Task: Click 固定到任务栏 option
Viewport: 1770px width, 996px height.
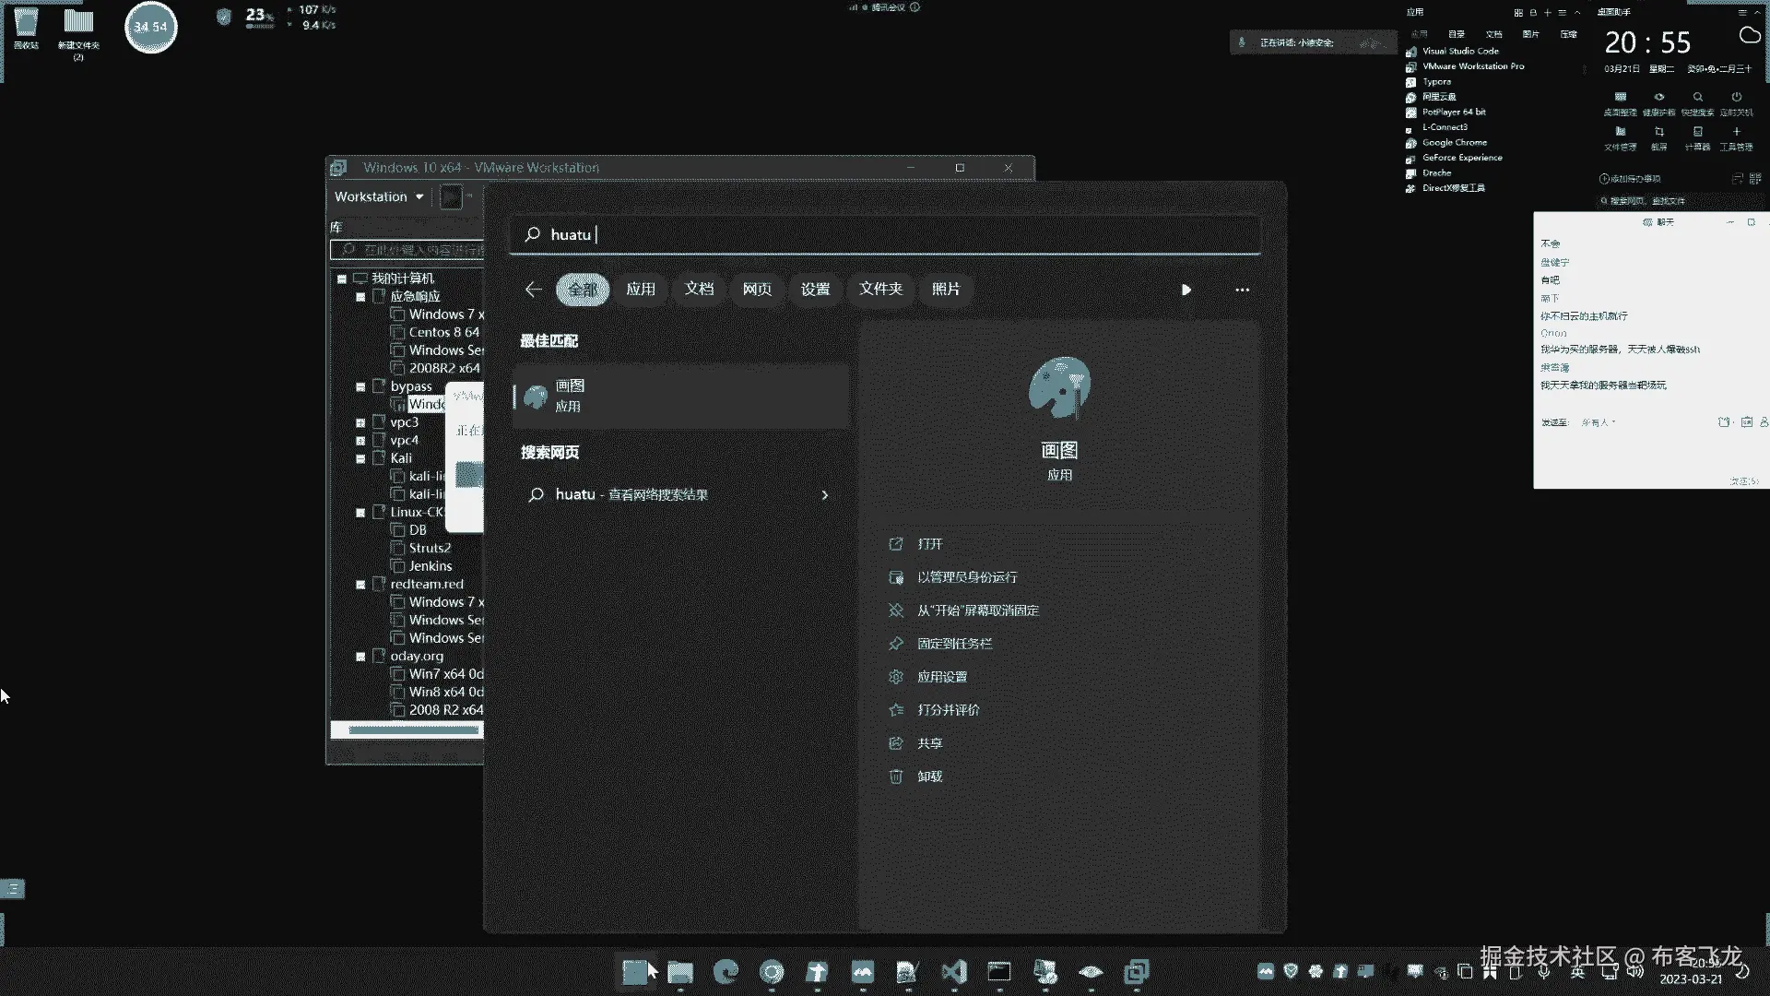Action: coord(954,644)
